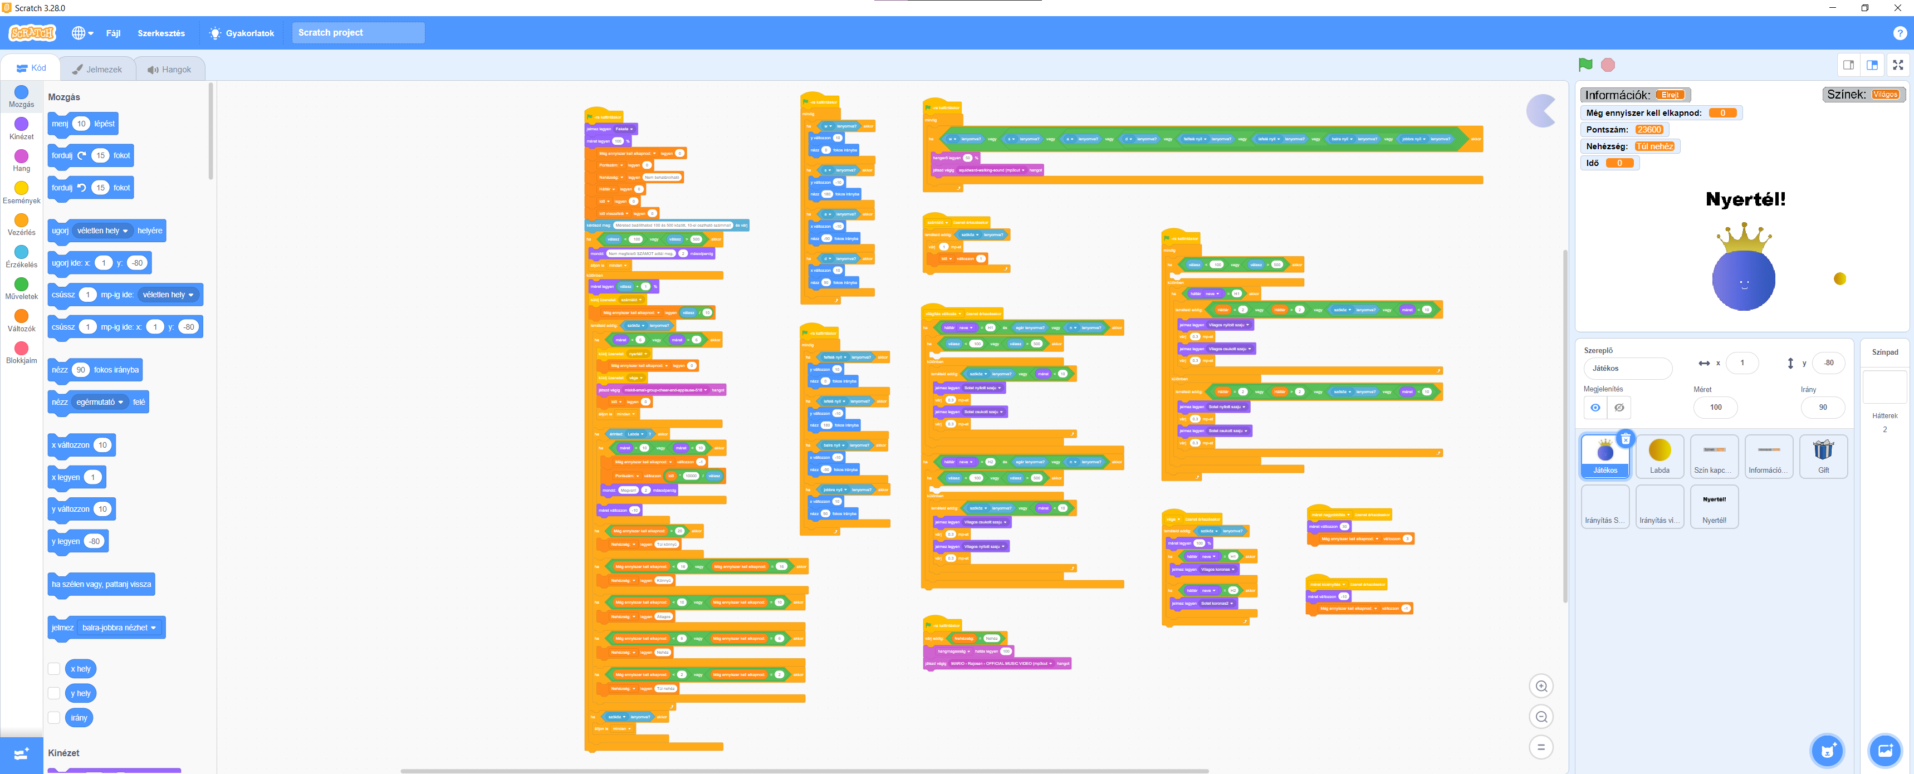Check the irány reporter checkbox
1914x774 pixels.
click(x=54, y=718)
